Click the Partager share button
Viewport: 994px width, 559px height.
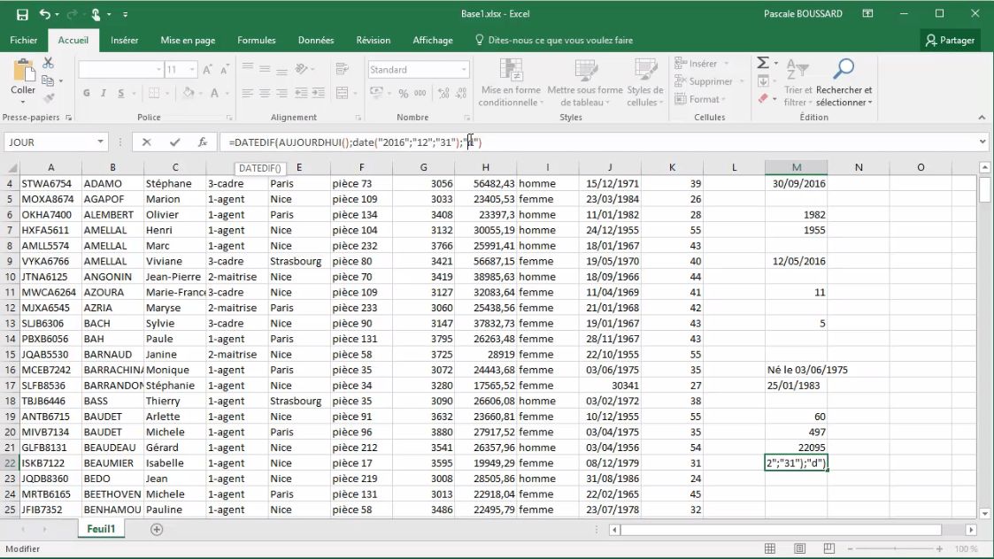point(950,41)
